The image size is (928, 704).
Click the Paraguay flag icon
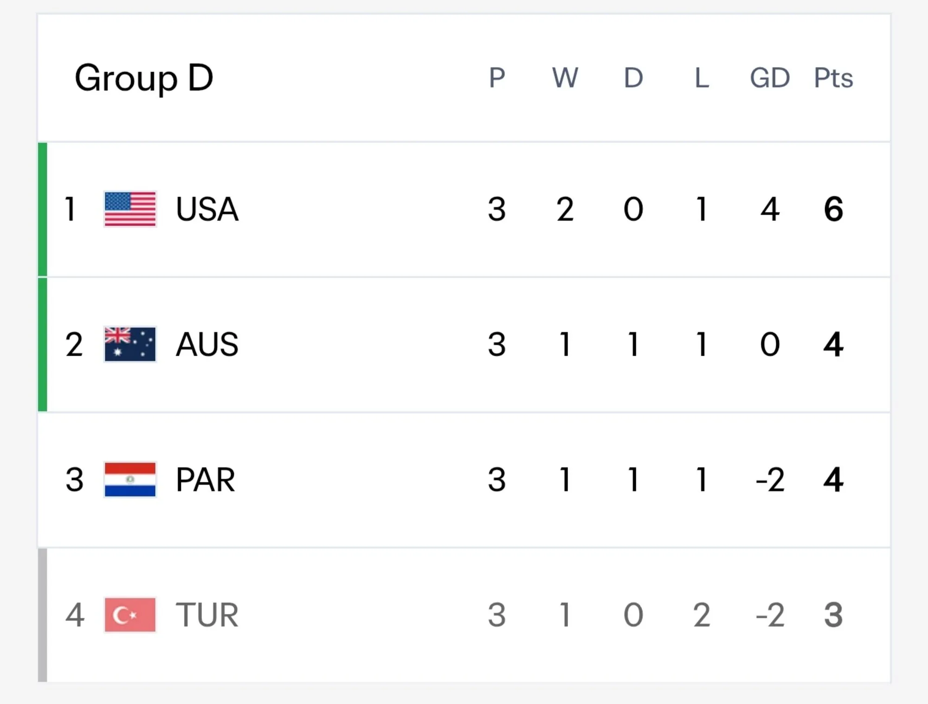(x=130, y=480)
